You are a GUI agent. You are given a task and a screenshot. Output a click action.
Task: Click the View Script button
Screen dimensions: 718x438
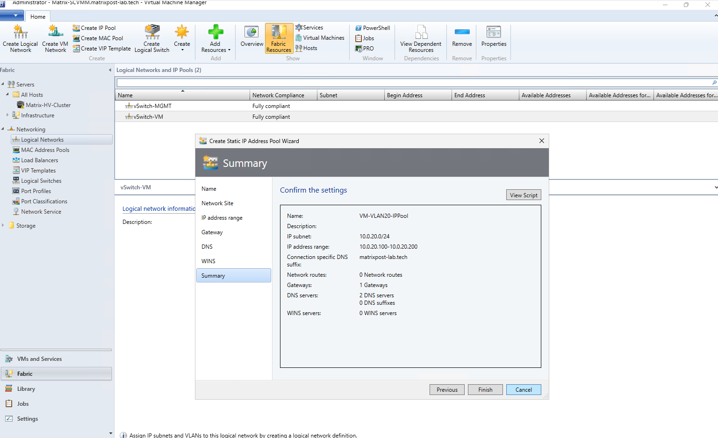coord(524,195)
